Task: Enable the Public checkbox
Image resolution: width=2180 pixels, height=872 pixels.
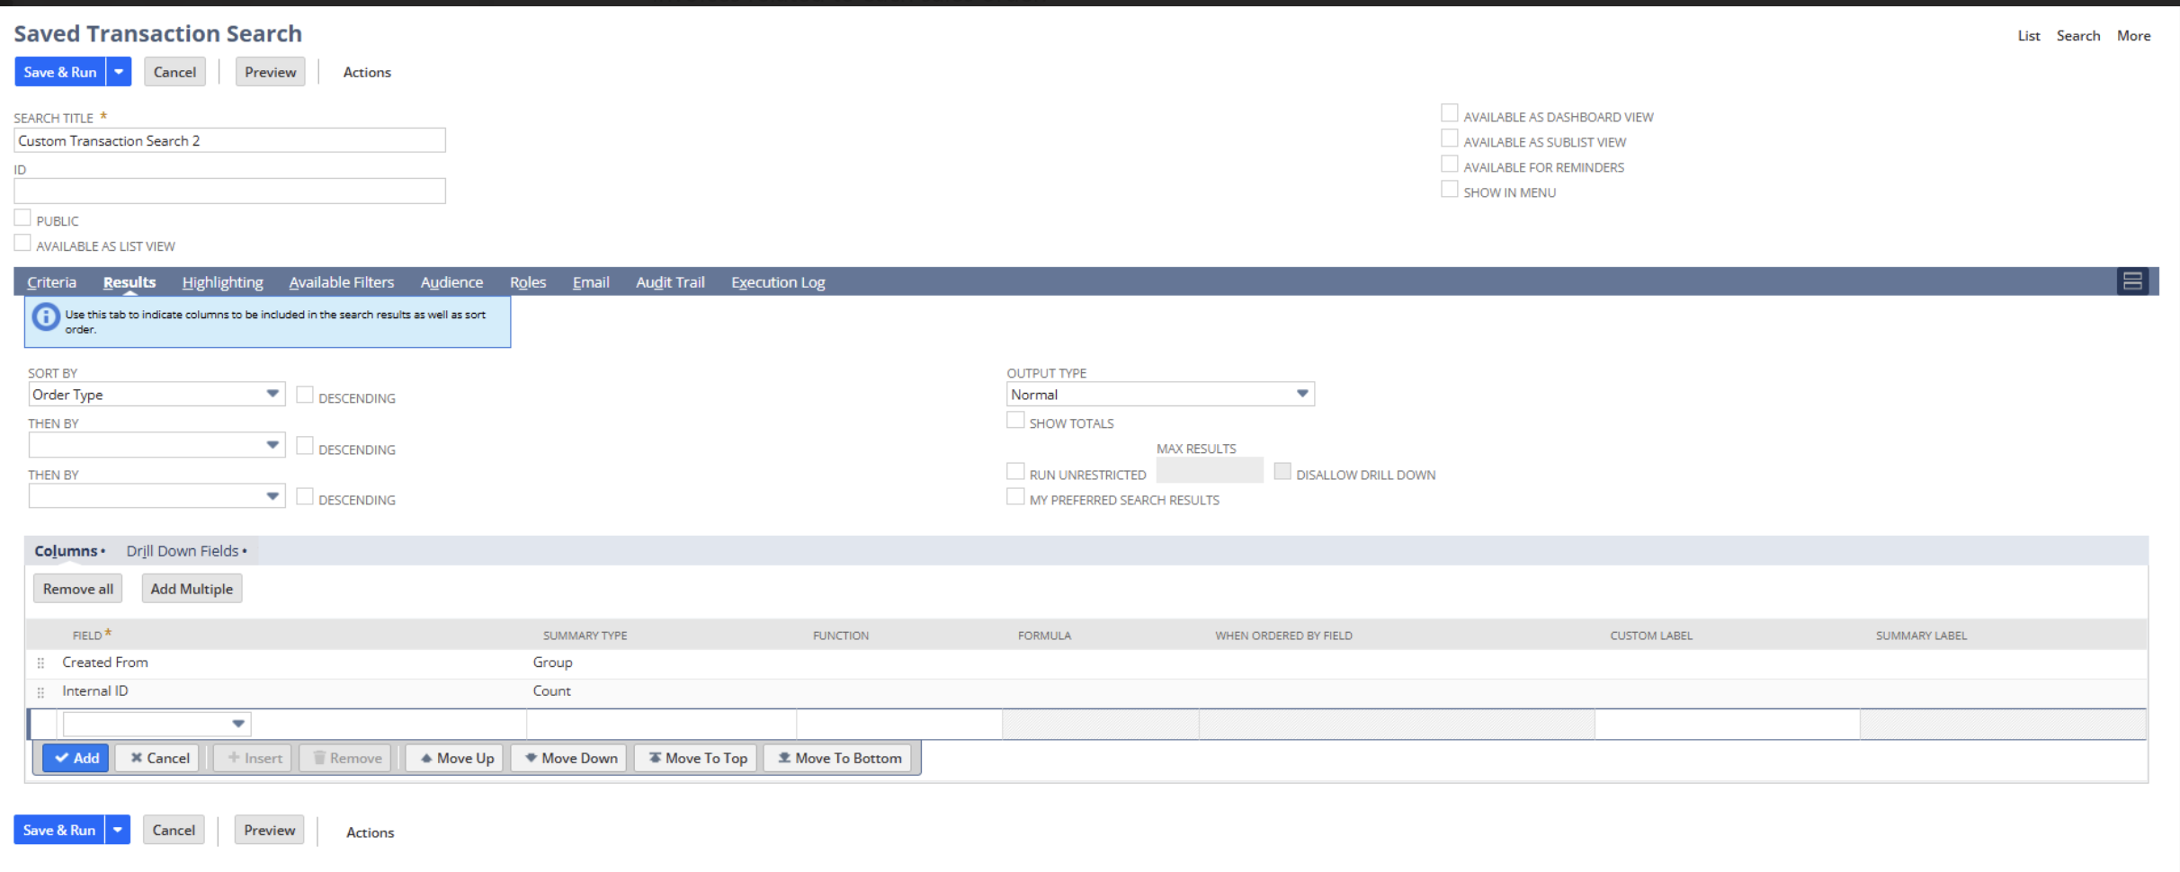Action: coord(22,218)
